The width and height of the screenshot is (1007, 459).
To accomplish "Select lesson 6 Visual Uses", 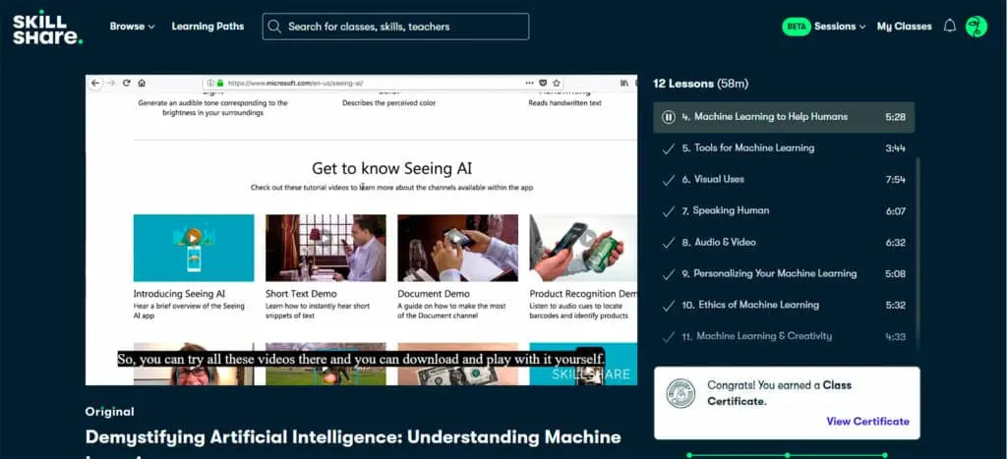I will tap(784, 180).
